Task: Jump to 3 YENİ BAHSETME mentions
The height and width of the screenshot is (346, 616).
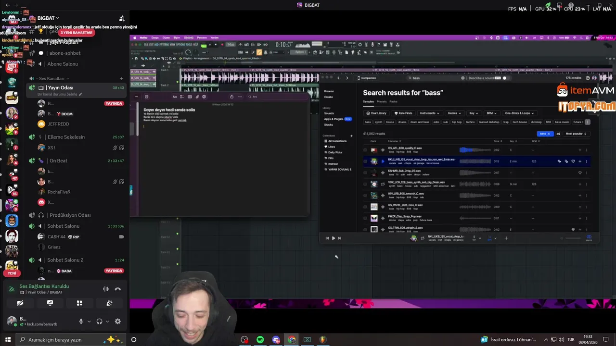Action: point(76,33)
